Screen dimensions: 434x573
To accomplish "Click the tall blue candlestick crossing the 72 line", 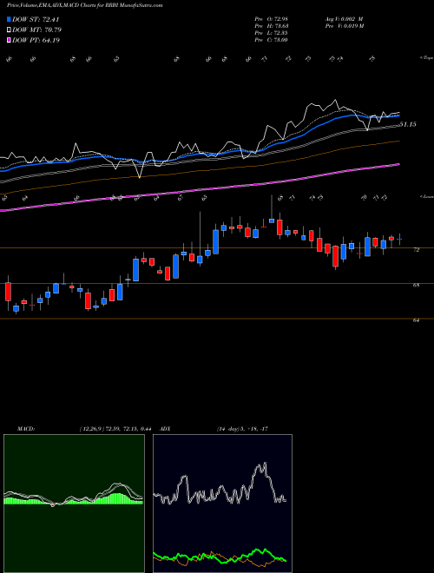I will point(215,241).
